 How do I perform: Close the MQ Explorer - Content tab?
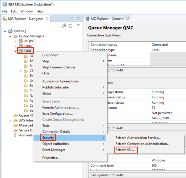[x=127, y=19]
